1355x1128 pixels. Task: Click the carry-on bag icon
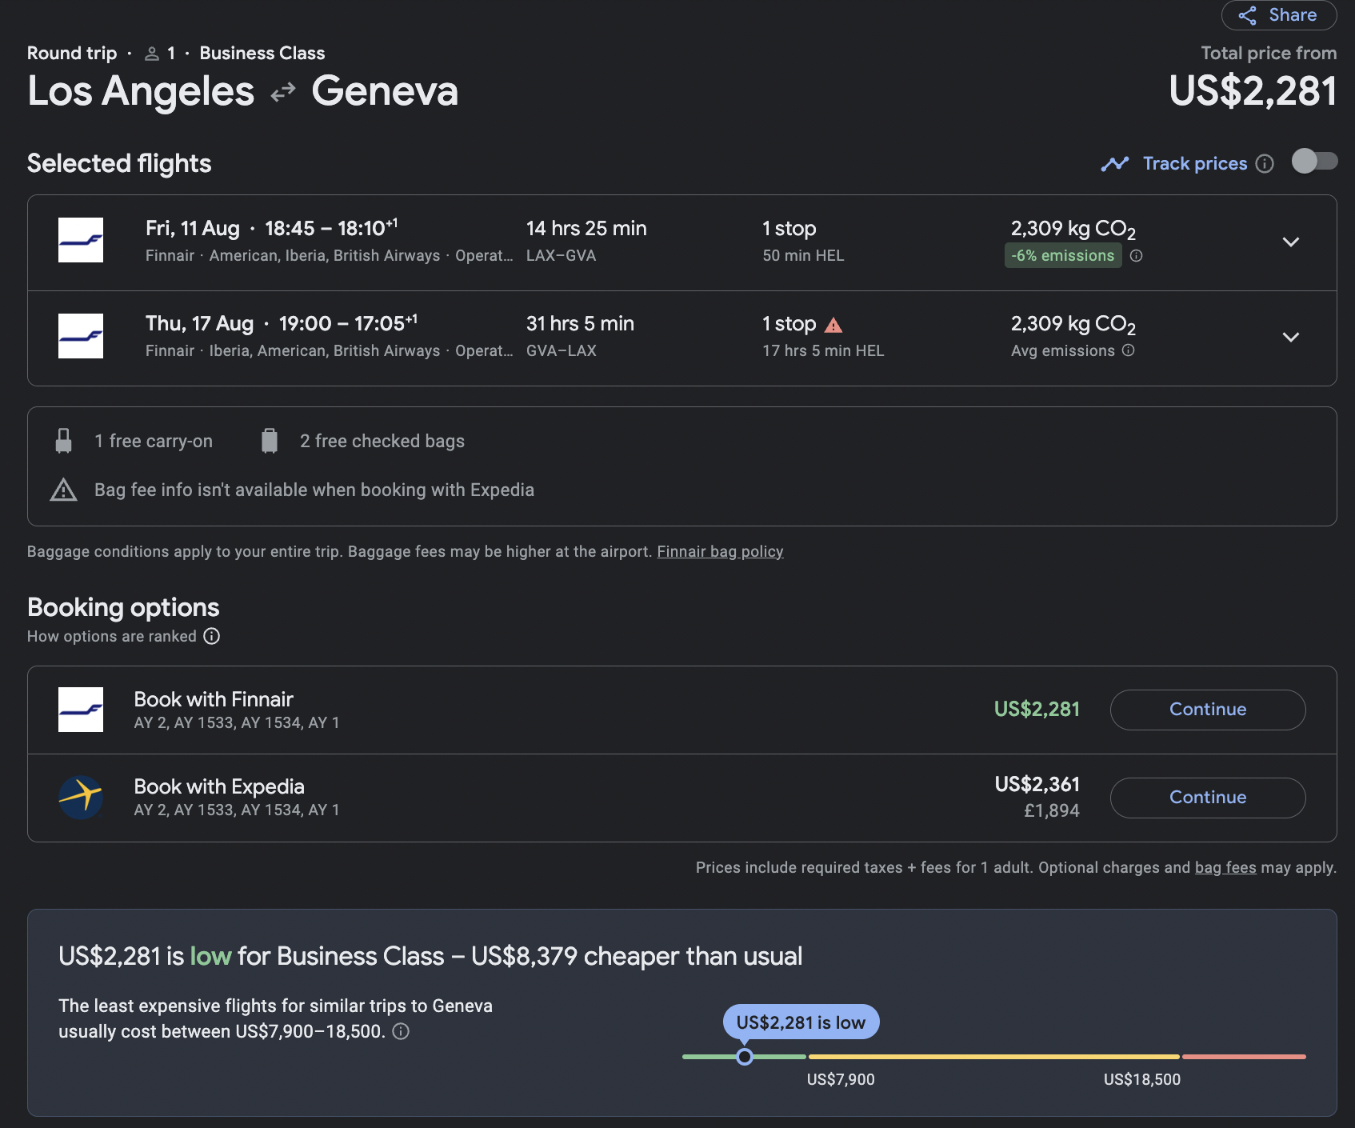(x=64, y=441)
